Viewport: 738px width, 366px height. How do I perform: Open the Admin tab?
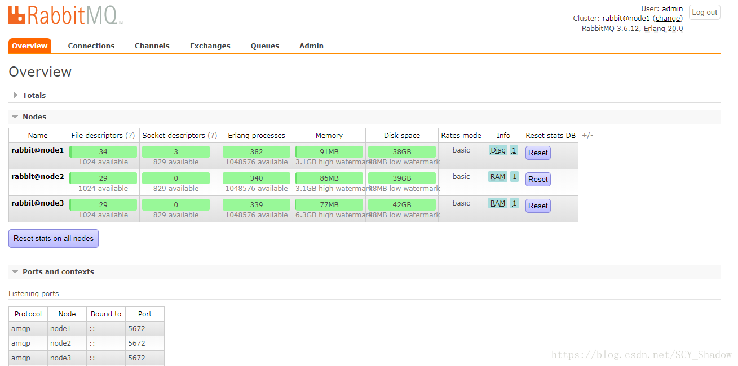click(x=311, y=46)
